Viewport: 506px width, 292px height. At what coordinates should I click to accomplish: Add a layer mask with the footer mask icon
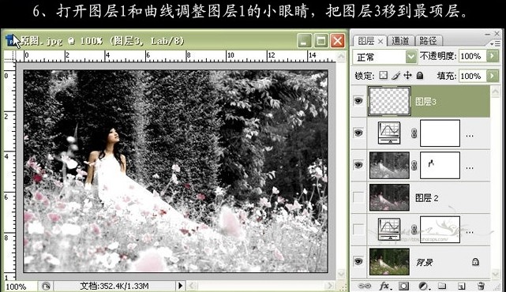tap(403, 286)
